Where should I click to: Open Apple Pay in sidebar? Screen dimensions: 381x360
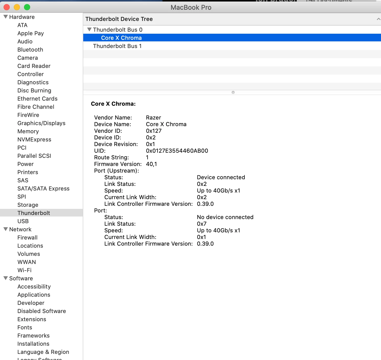(31, 33)
